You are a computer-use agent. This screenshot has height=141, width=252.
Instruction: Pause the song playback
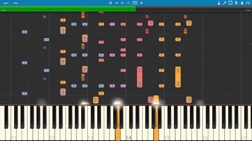coord(110,3)
